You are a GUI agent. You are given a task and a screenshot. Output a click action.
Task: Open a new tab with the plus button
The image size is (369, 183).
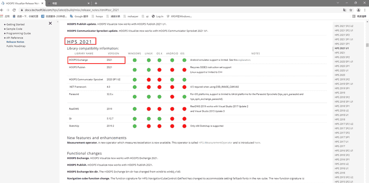(x=96, y=3)
